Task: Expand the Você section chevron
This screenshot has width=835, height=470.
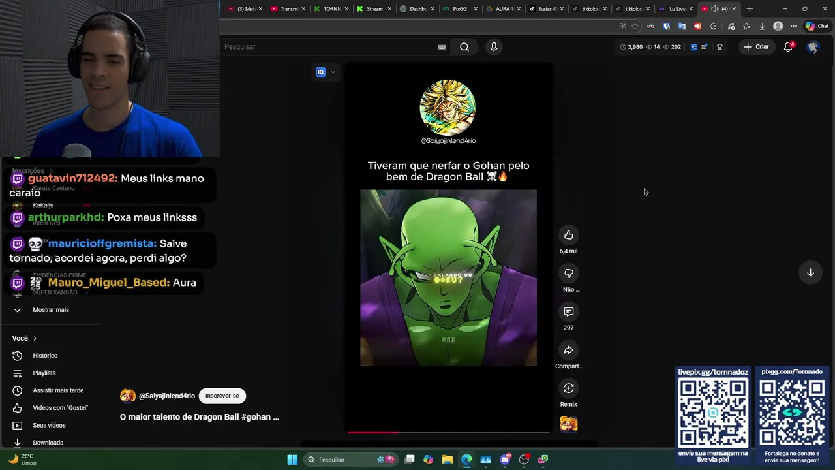Action: tap(35, 338)
